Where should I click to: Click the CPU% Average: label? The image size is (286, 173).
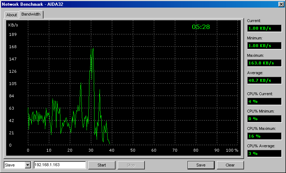point(261,146)
